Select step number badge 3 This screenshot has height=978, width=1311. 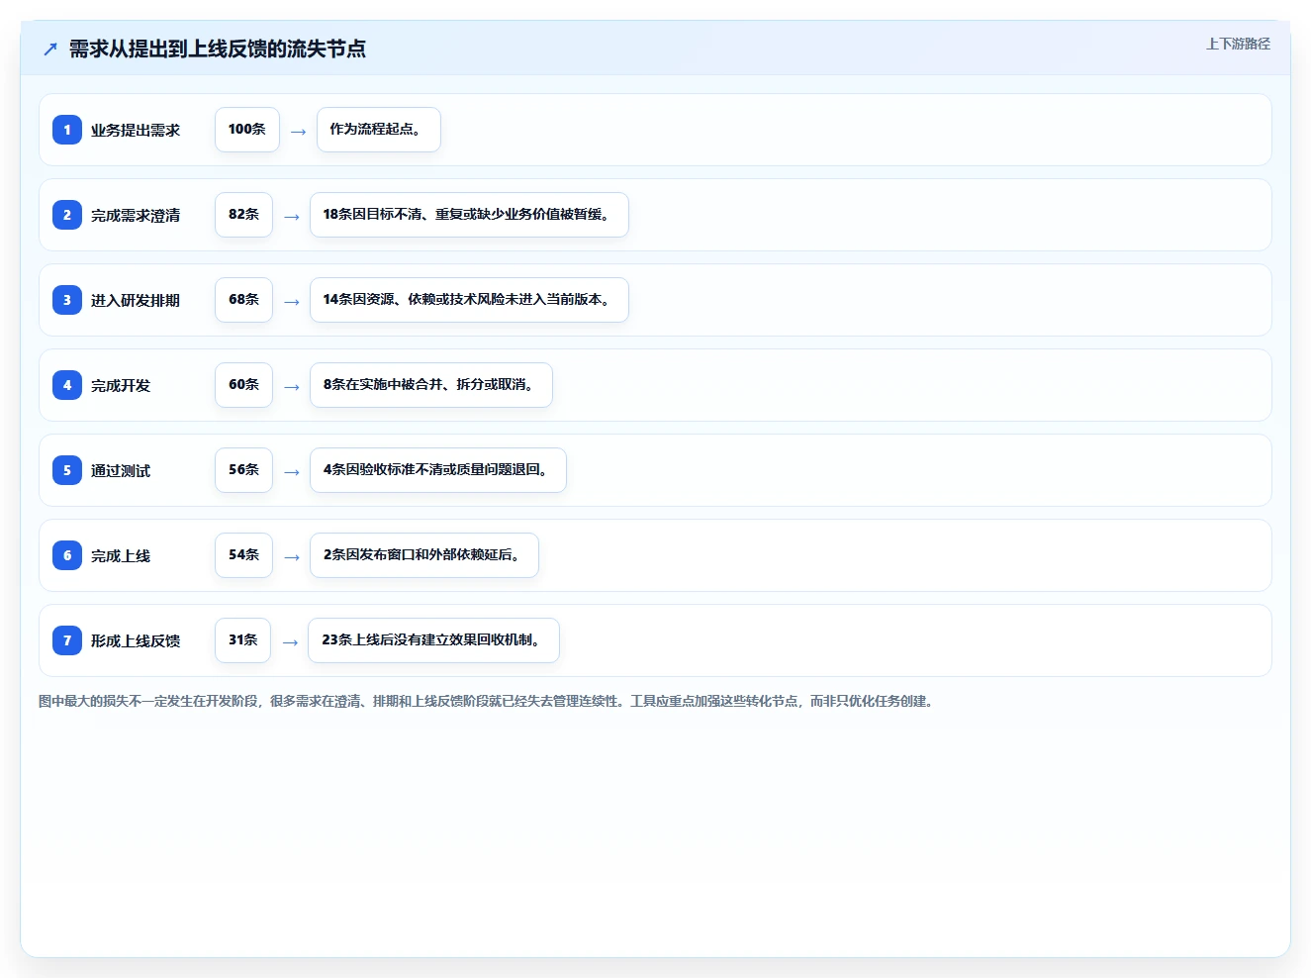coord(67,300)
